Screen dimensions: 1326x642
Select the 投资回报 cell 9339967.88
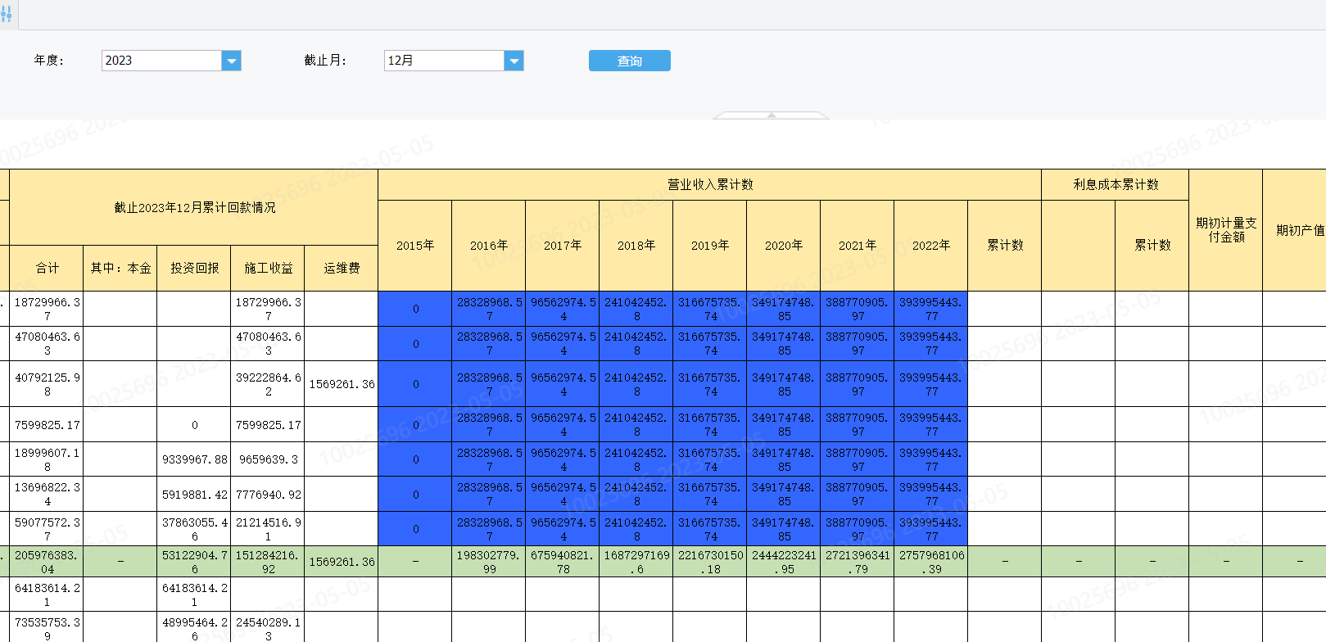(x=194, y=459)
